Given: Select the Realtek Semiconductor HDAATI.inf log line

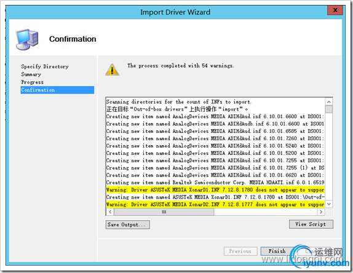Looking at the screenshot, I should (x=215, y=182).
